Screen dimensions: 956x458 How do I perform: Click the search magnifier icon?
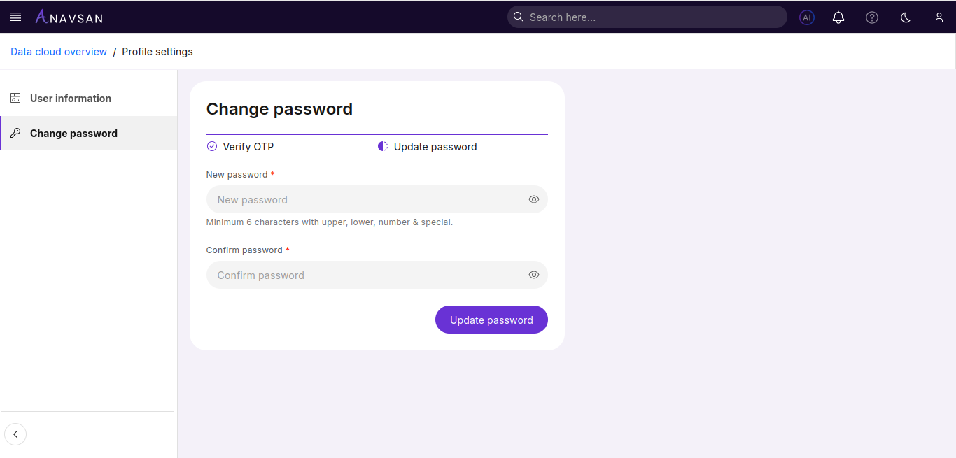pyautogui.click(x=518, y=17)
